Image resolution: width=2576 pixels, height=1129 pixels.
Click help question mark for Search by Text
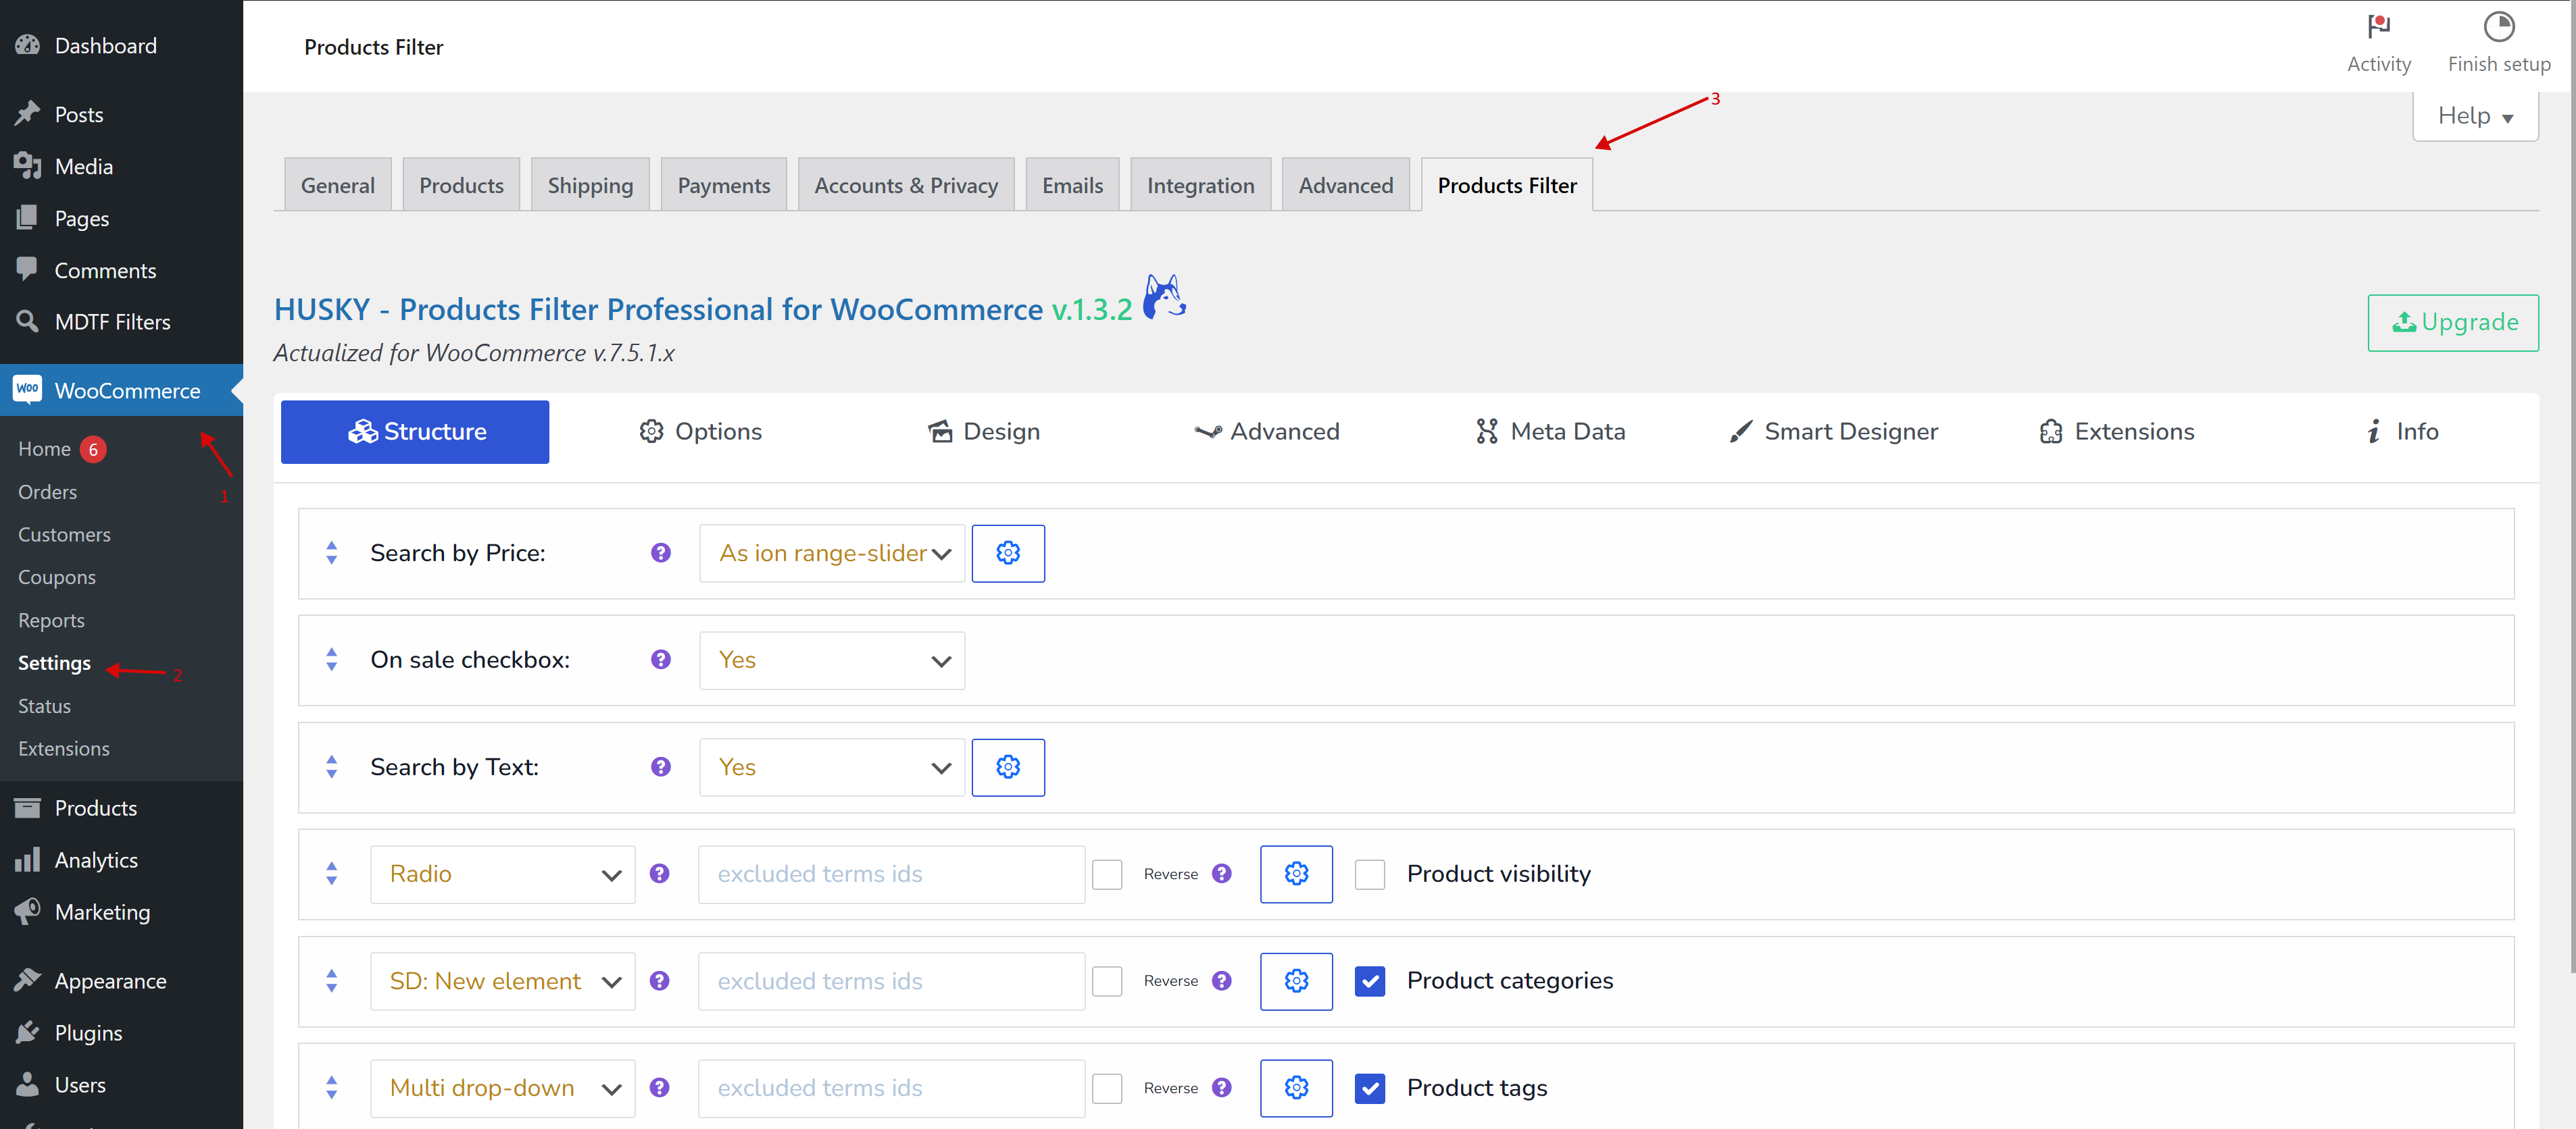coord(660,767)
